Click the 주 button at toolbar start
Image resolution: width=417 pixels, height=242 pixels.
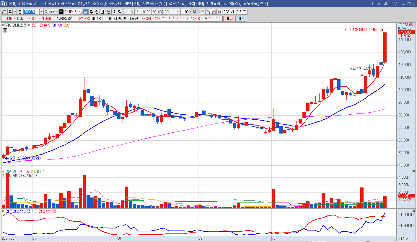[x=10, y=12]
